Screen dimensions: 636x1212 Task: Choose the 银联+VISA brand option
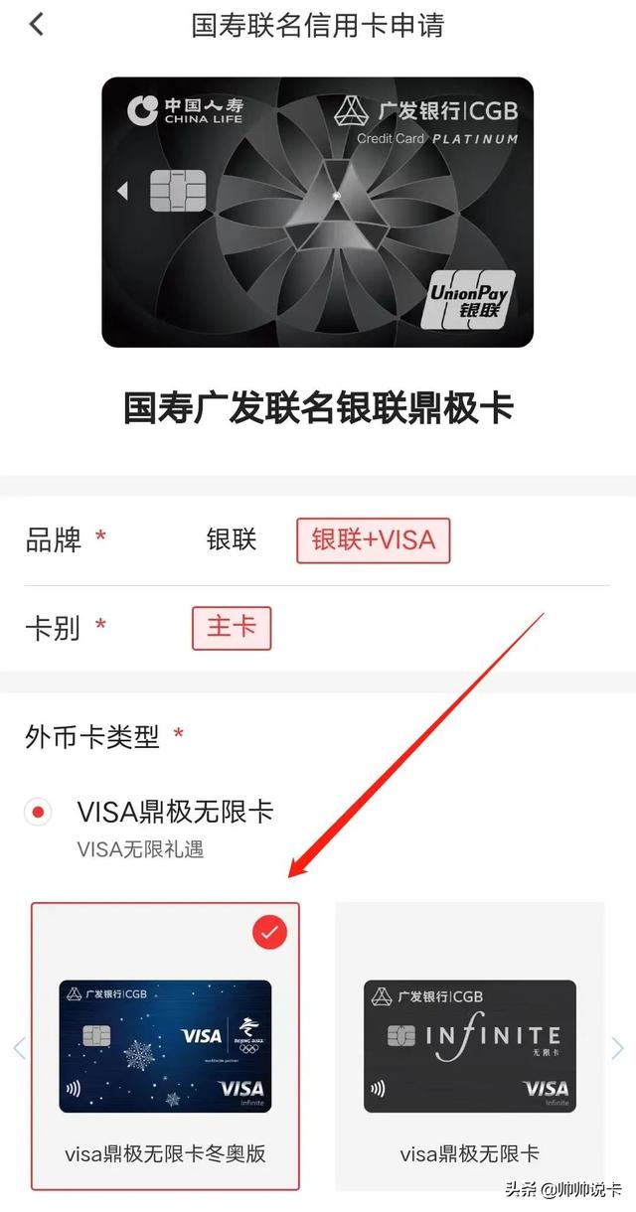click(373, 540)
